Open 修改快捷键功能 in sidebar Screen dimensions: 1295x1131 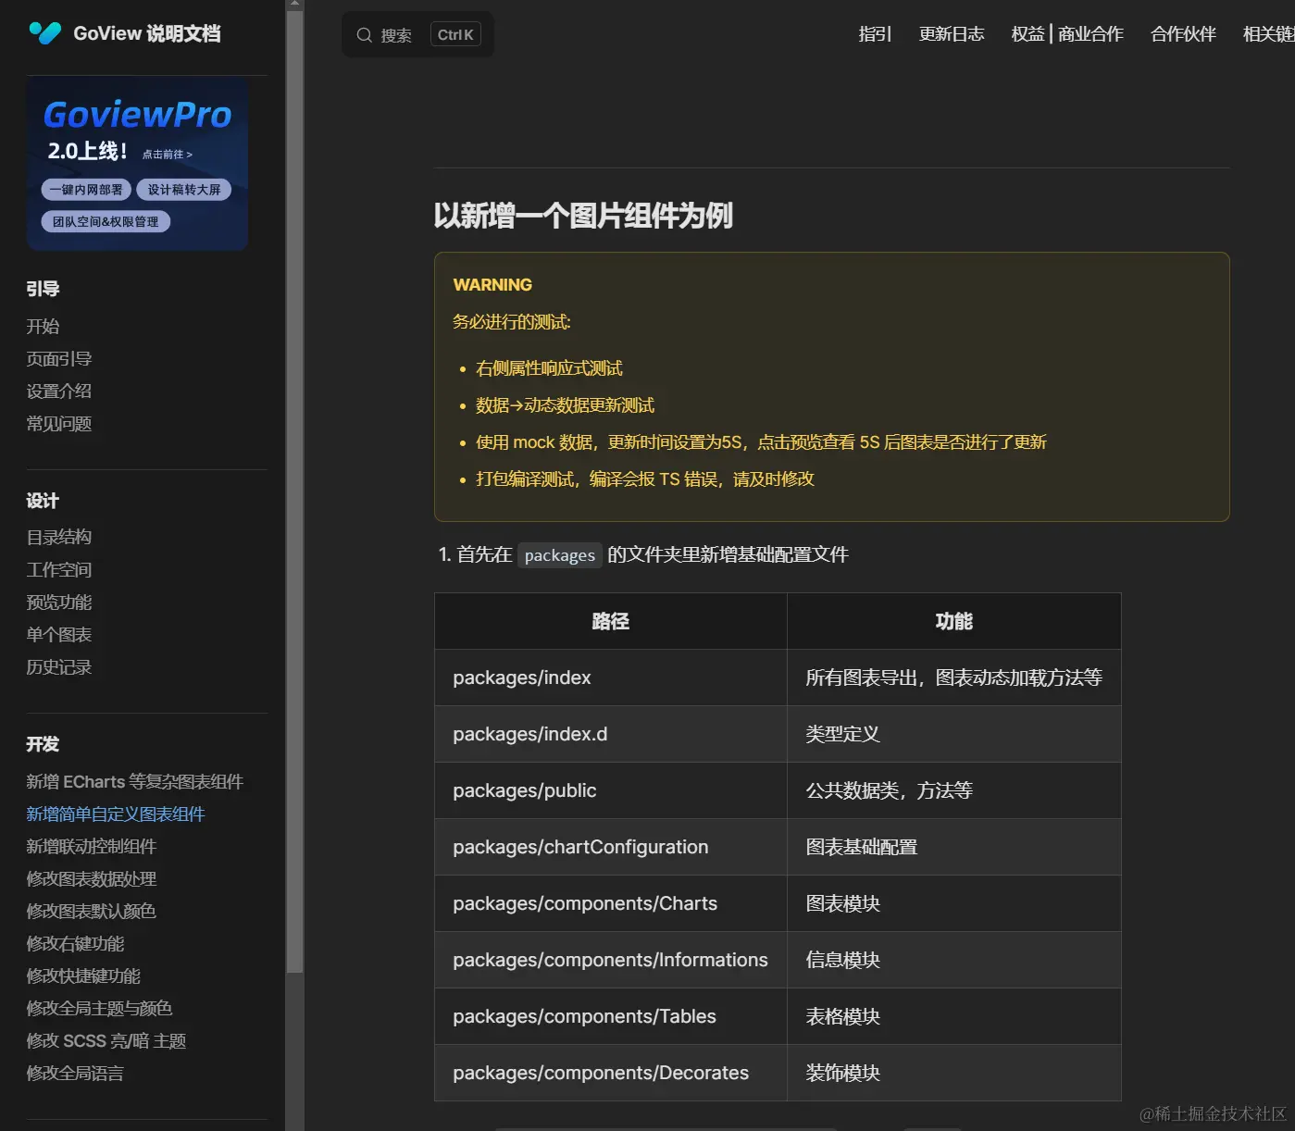(83, 976)
